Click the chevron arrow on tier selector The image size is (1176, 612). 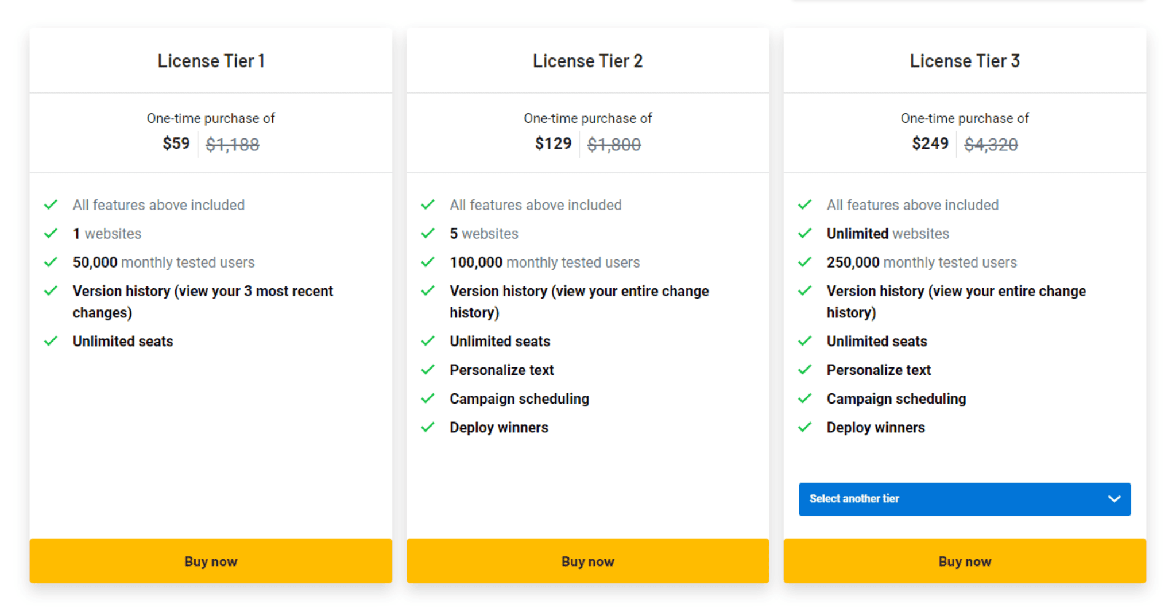(1114, 499)
